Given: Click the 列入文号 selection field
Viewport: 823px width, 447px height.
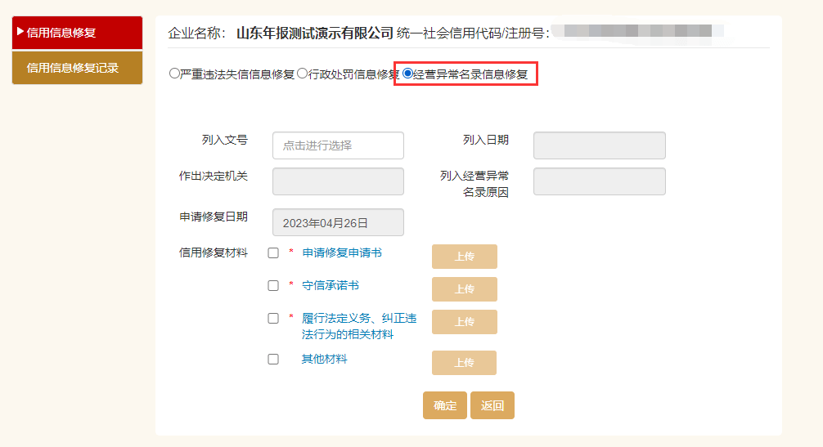Looking at the screenshot, I should coord(338,145).
